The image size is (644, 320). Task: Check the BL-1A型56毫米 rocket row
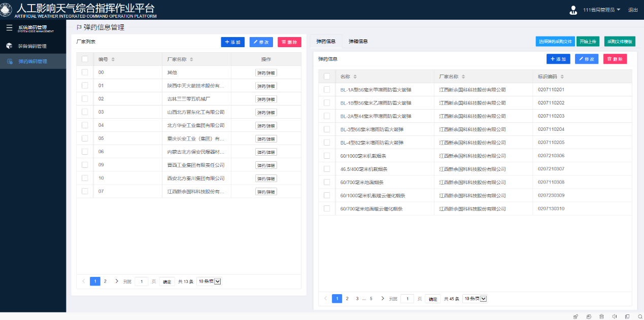327,90
